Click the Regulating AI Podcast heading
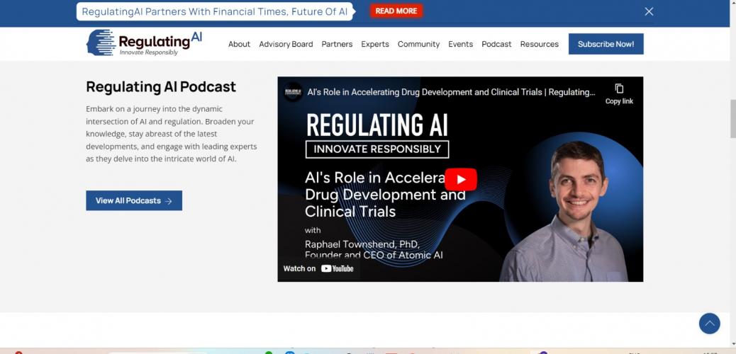The image size is (736, 354). [x=161, y=87]
